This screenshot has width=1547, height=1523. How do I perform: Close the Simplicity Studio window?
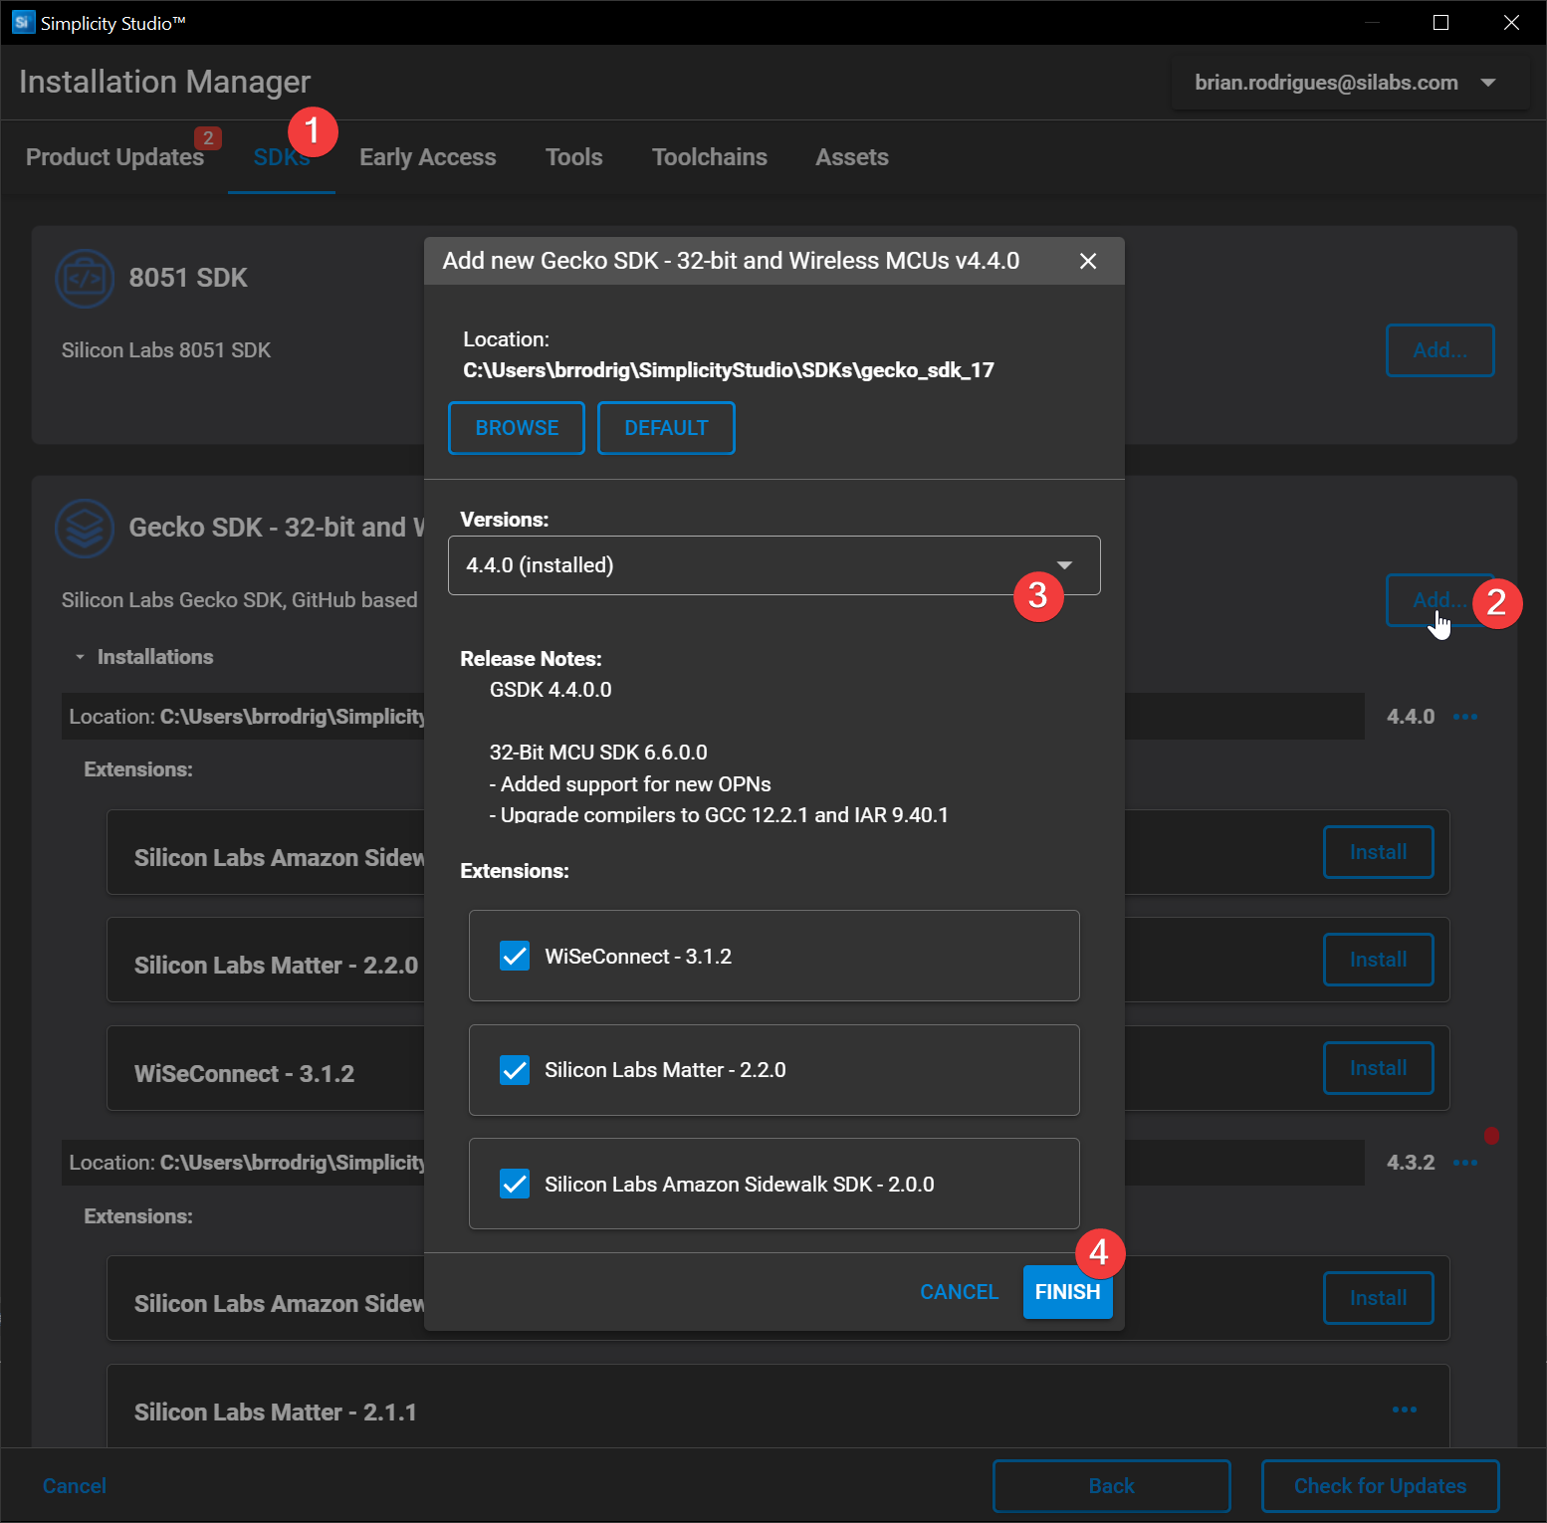point(1511,22)
